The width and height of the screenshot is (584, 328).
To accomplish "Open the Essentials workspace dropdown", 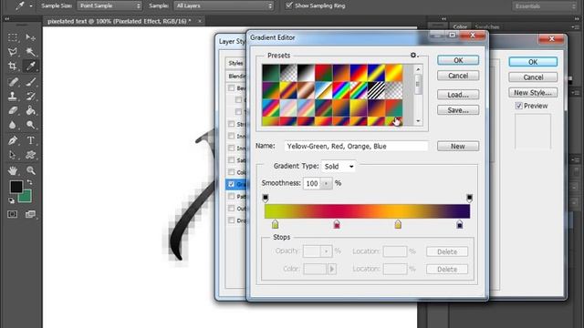I will 545,6.
